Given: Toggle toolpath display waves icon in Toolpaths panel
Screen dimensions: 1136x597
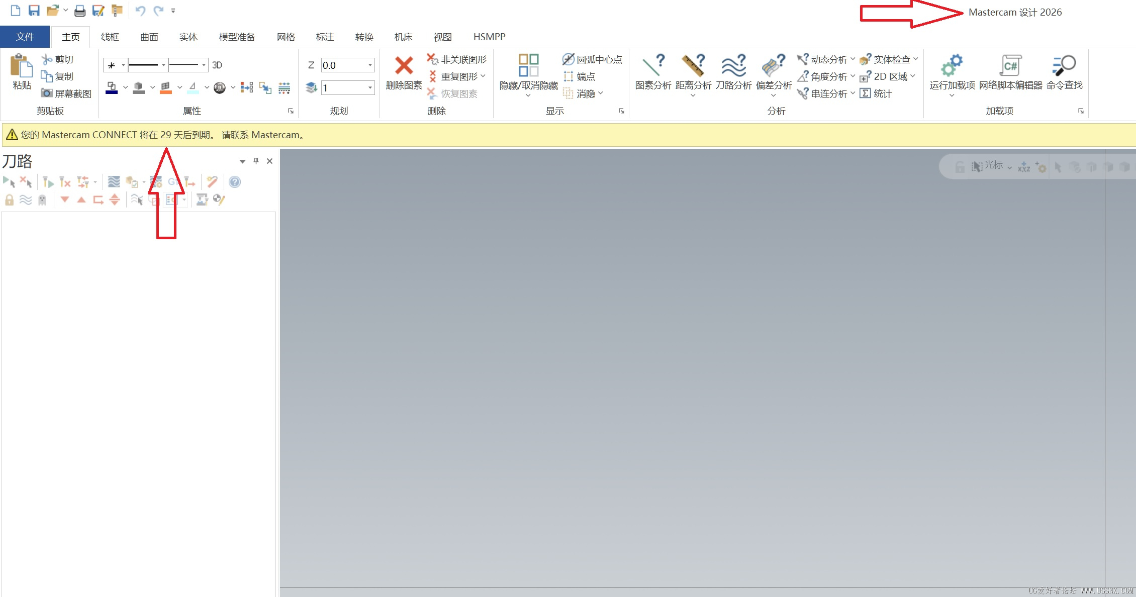Looking at the screenshot, I should (26, 200).
